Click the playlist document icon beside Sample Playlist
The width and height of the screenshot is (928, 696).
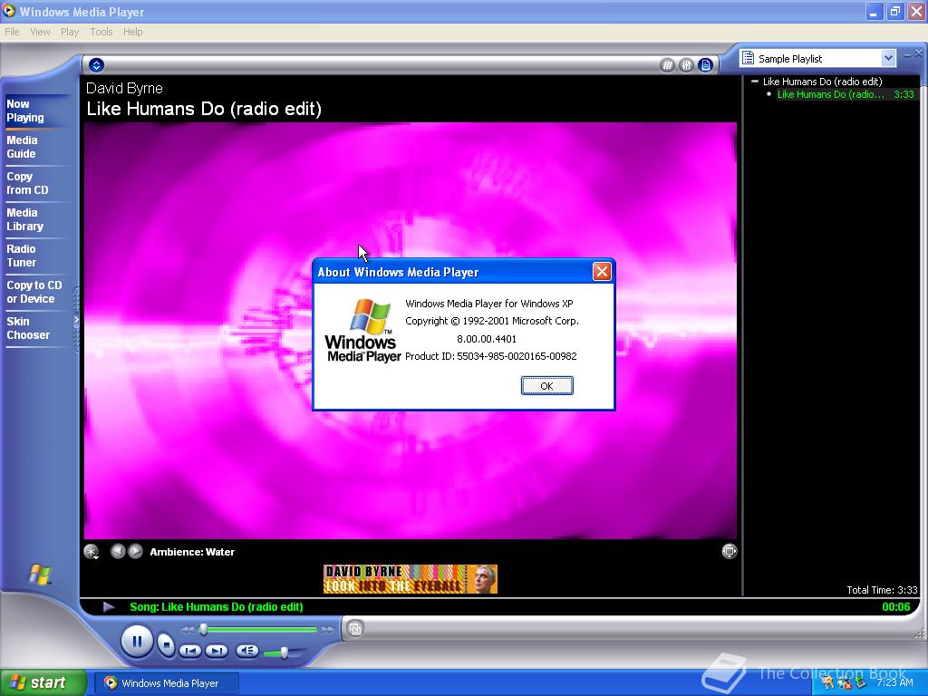748,58
